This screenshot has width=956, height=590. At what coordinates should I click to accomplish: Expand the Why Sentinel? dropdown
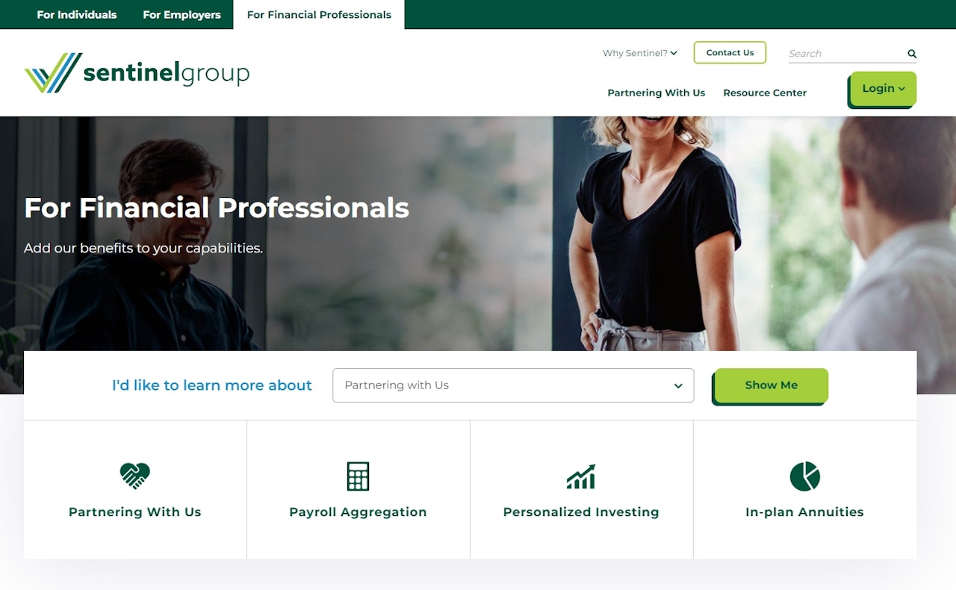pos(640,53)
